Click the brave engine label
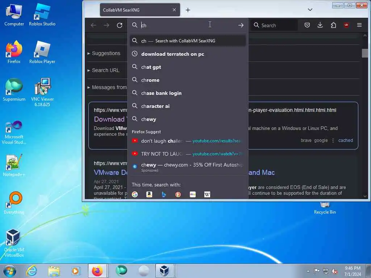Viewport: 371px width, 278px height. 306,140
